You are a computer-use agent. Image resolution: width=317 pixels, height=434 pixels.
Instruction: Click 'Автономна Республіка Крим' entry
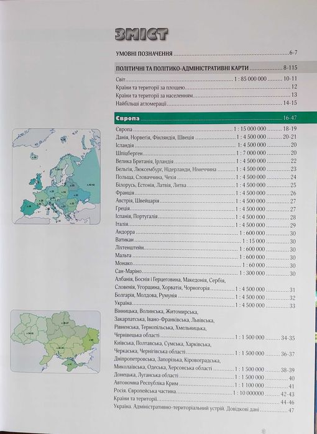(x=204, y=386)
